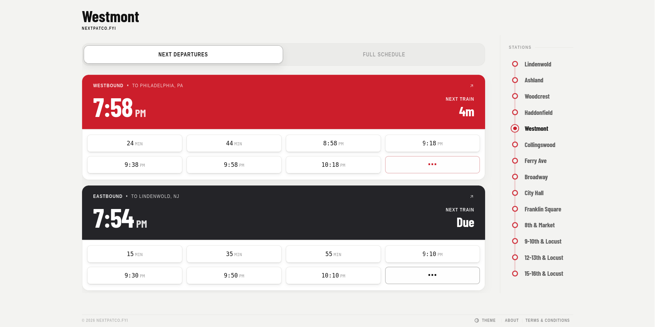Go to 15-16th & Locust station

click(544, 274)
